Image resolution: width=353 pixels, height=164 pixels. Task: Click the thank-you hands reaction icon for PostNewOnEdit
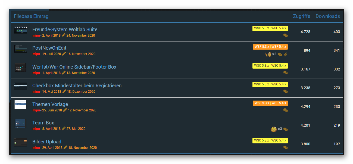(268, 54)
